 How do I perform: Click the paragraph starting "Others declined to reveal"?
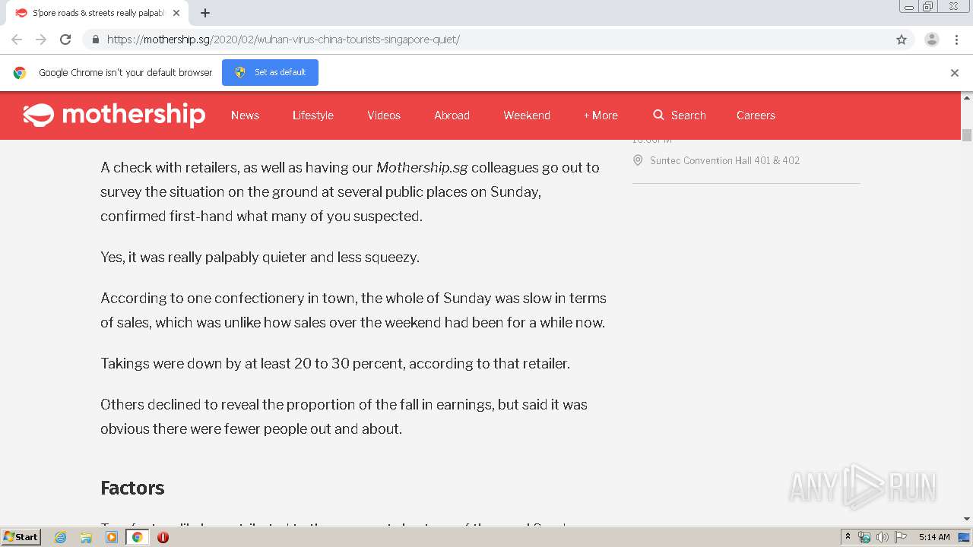(x=344, y=416)
